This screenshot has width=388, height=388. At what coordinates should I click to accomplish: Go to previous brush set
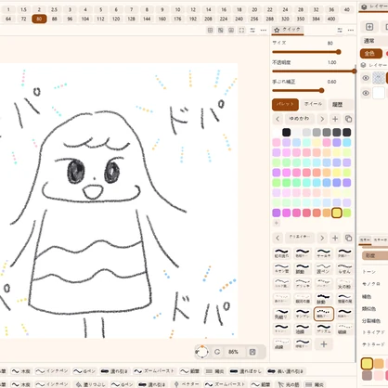(x=278, y=238)
